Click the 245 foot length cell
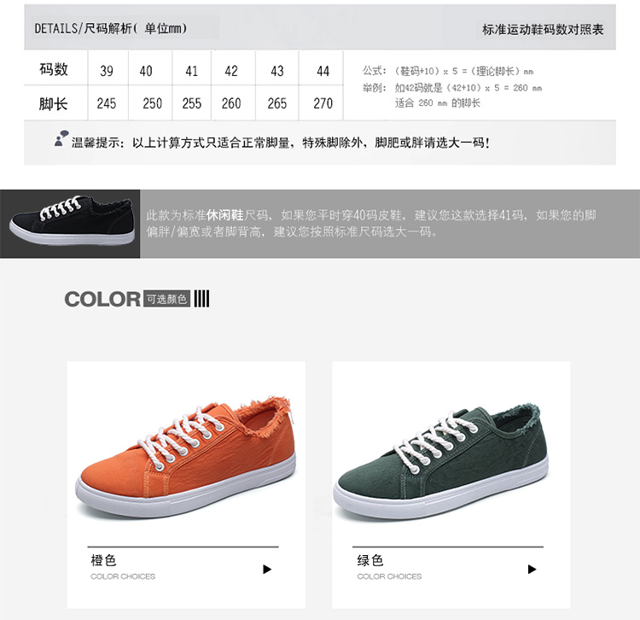 point(107,103)
